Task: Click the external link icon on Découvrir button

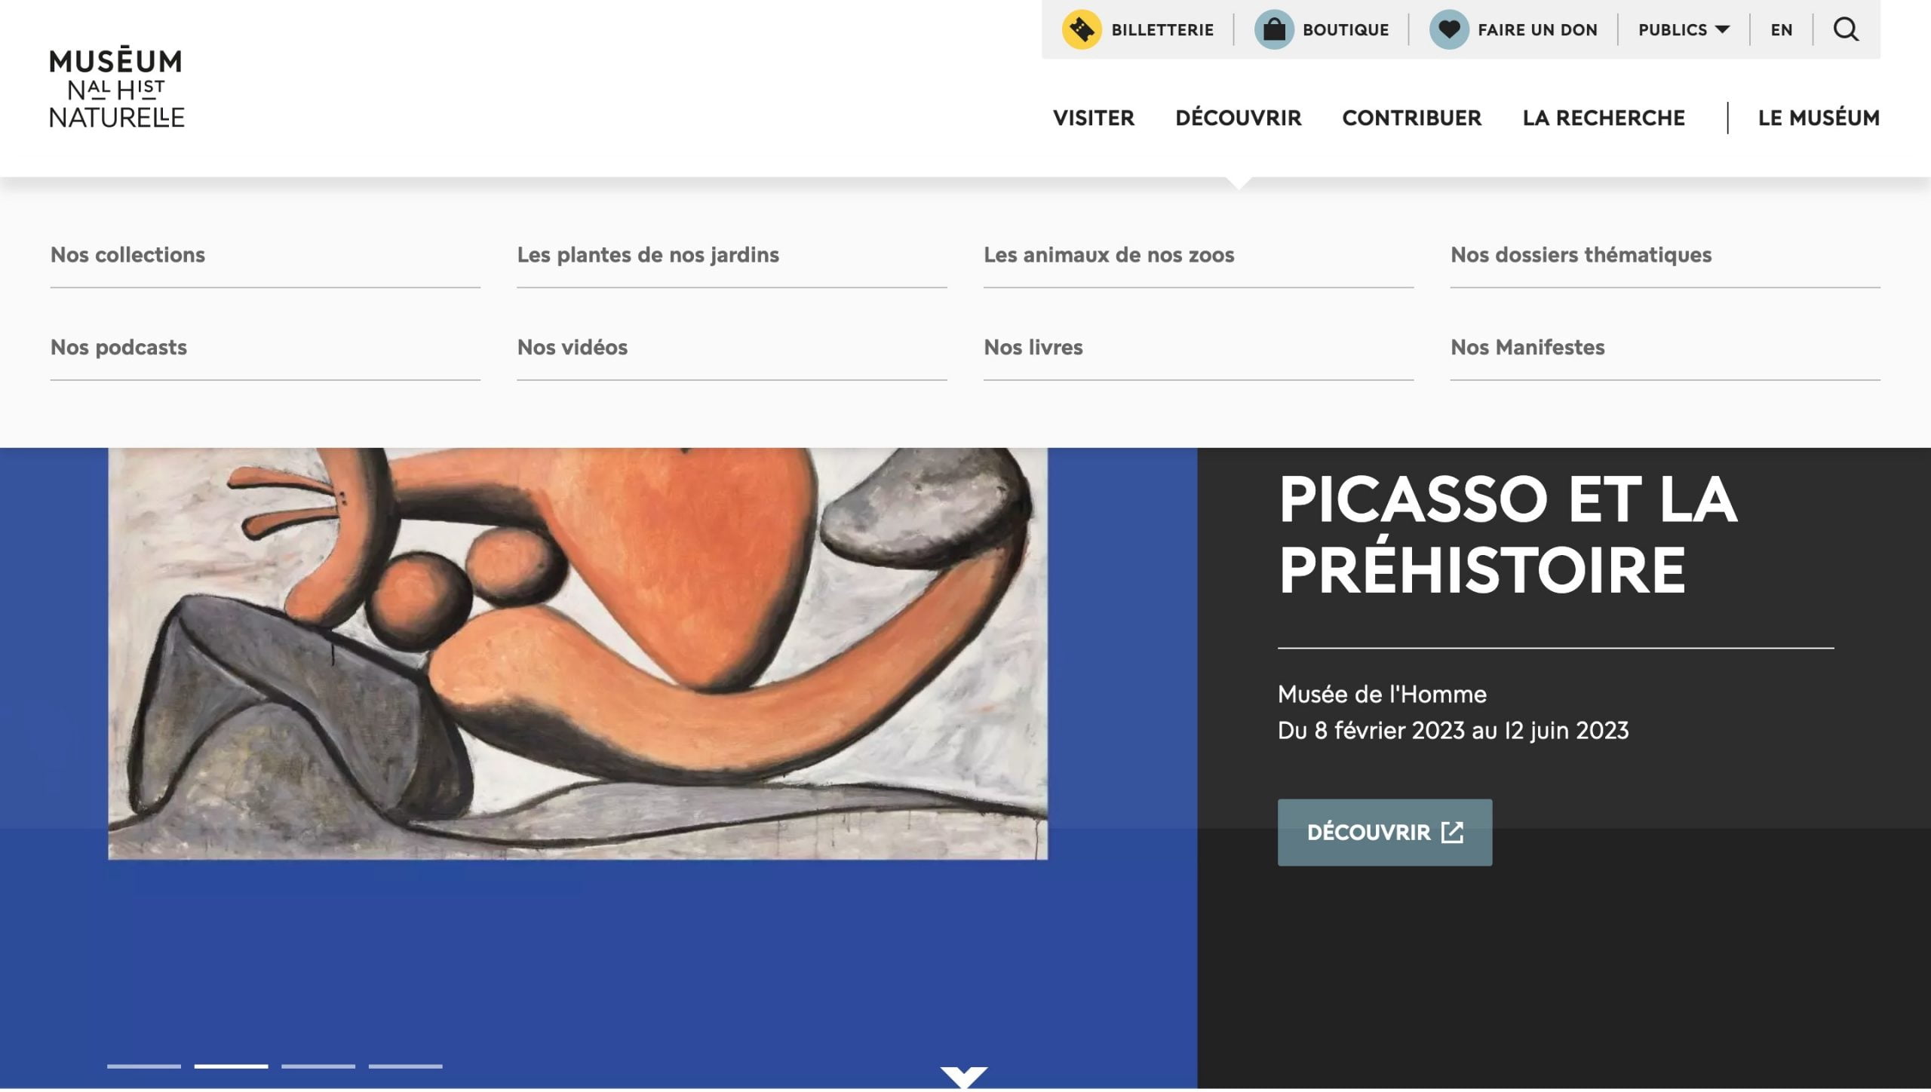Action: pos(1452,833)
